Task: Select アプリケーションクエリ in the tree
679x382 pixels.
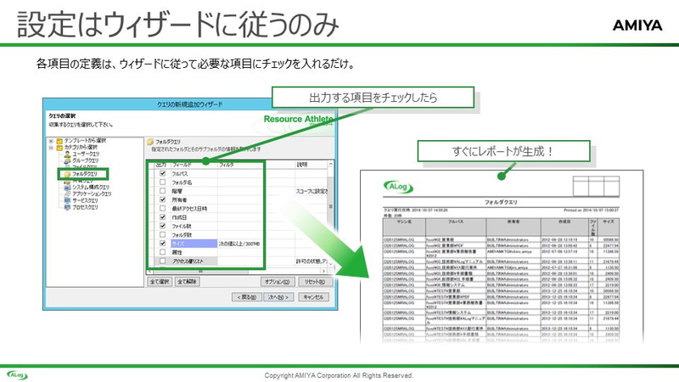Action: point(92,194)
